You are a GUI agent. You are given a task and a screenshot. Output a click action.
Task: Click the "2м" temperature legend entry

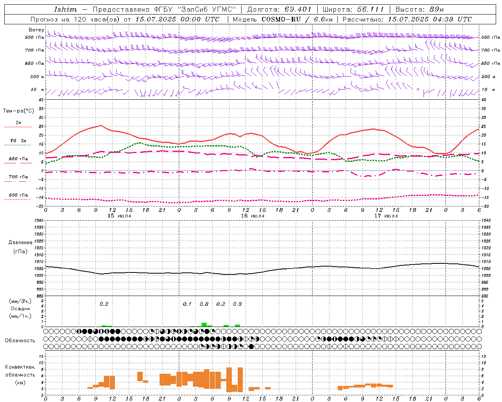click(x=18, y=123)
